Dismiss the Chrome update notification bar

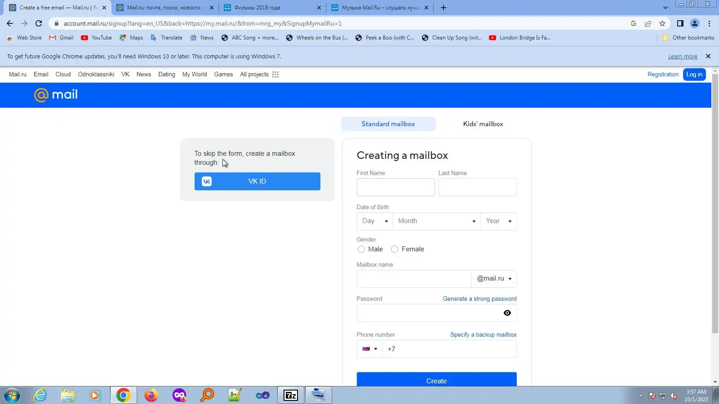708,56
